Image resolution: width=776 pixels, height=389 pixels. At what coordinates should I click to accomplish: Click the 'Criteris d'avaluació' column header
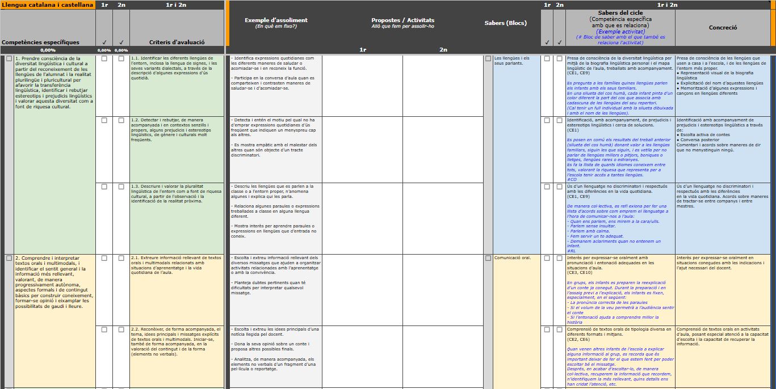tap(177, 42)
